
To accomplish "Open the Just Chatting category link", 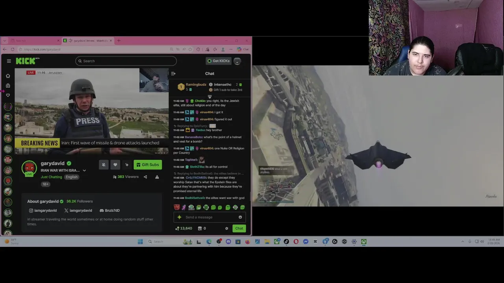I will tap(51, 177).
